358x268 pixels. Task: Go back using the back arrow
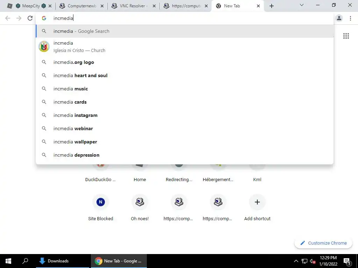pyautogui.click(x=8, y=18)
